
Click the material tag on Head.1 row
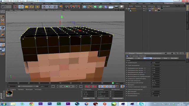[162, 9]
